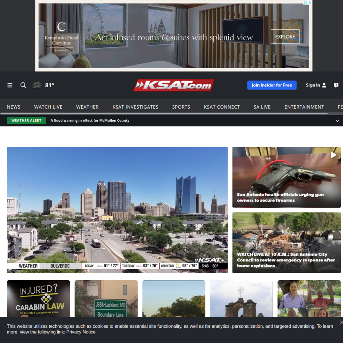Viewport: 343px width, 343px height.
Task: Click the AdChoices icon on banner
Action: 305,2
